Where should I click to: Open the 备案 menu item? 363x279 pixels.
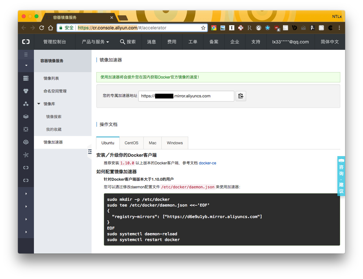coord(214,42)
